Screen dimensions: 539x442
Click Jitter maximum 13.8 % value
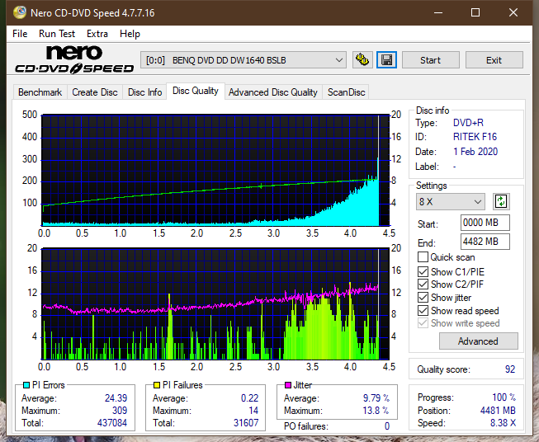tap(376, 411)
